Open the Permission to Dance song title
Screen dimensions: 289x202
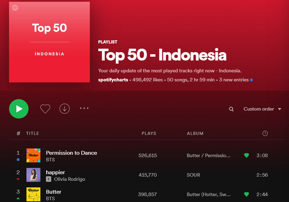tap(71, 153)
